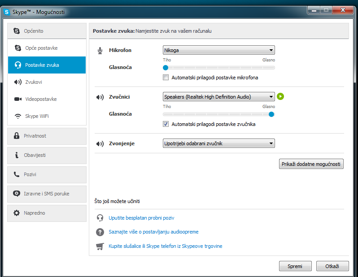Open the Privatnost settings section
Screen dimensions: 358x277
click(x=47, y=136)
